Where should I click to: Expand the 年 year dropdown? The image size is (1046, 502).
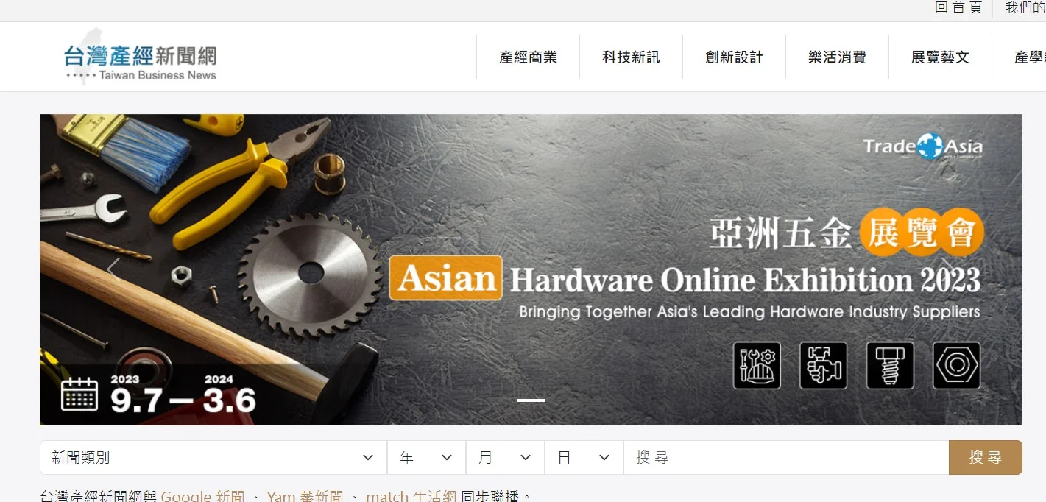point(427,457)
